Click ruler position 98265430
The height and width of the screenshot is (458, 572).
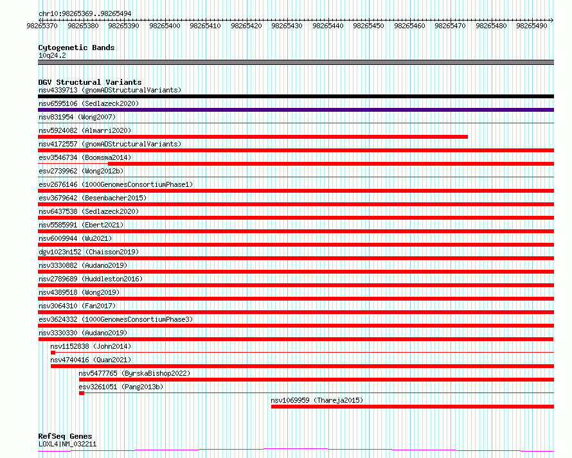tap(287, 26)
